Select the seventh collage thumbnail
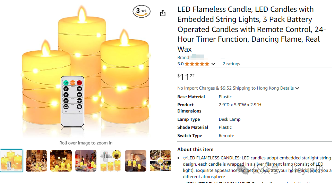The height and width of the screenshot is (183, 334). point(160,160)
